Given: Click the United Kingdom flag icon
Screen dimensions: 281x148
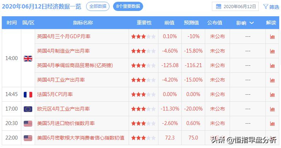Looking at the screenshot, I should tap(28, 58).
